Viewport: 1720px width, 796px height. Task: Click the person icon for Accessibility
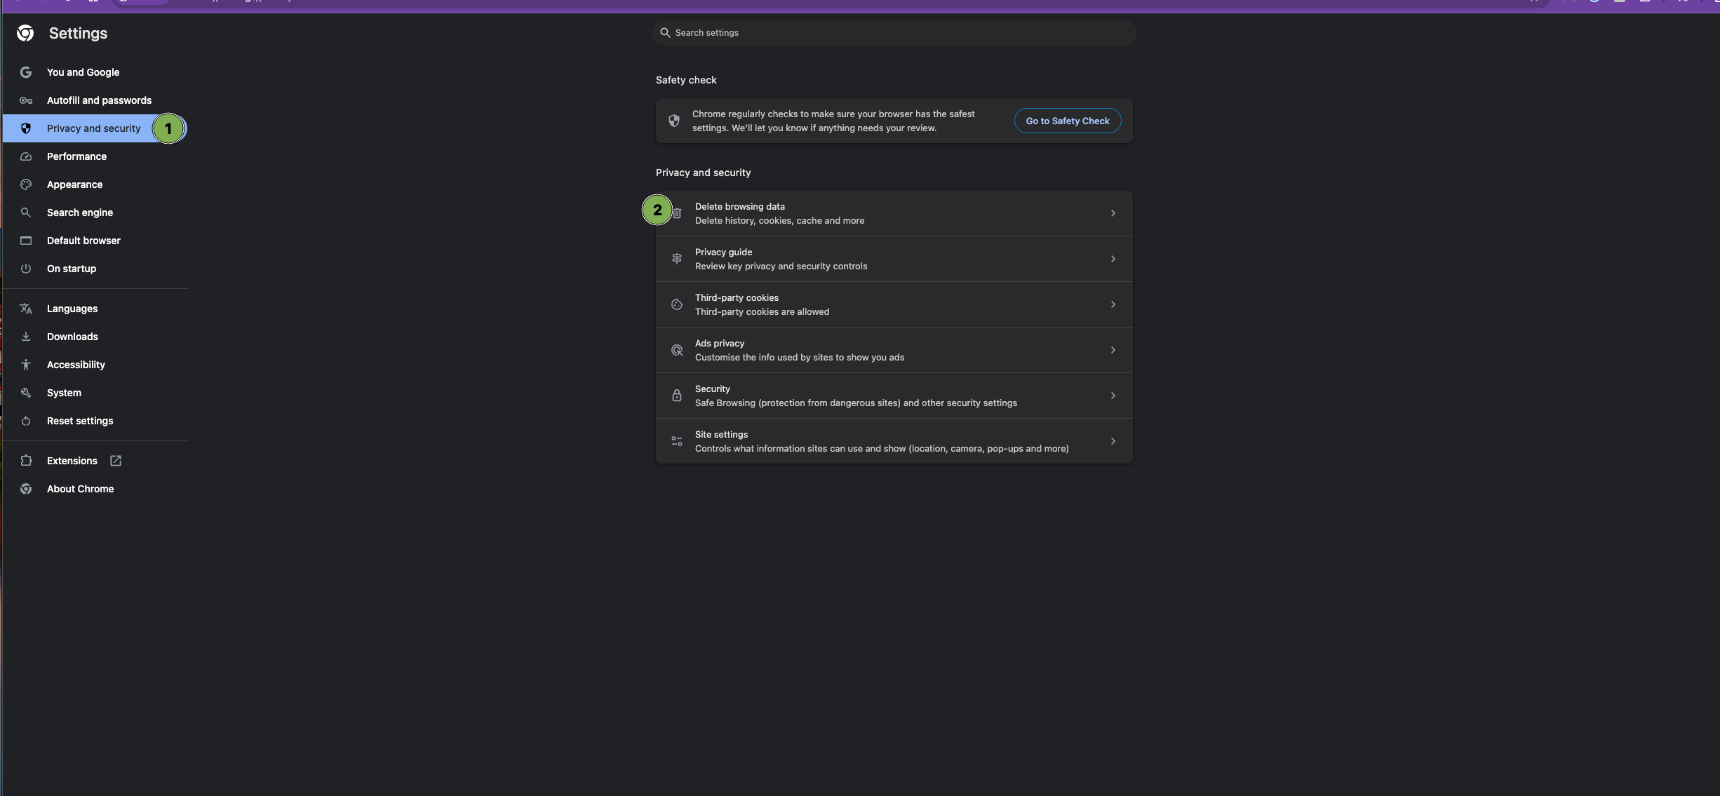pos(26,365)
